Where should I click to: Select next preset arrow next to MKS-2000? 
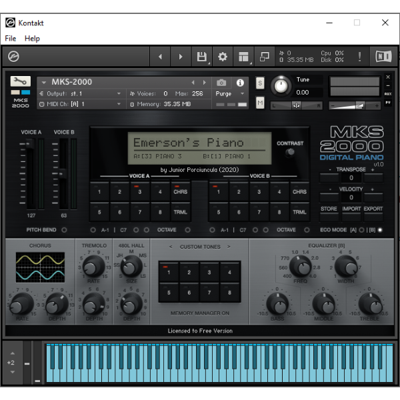click(205, 83)
